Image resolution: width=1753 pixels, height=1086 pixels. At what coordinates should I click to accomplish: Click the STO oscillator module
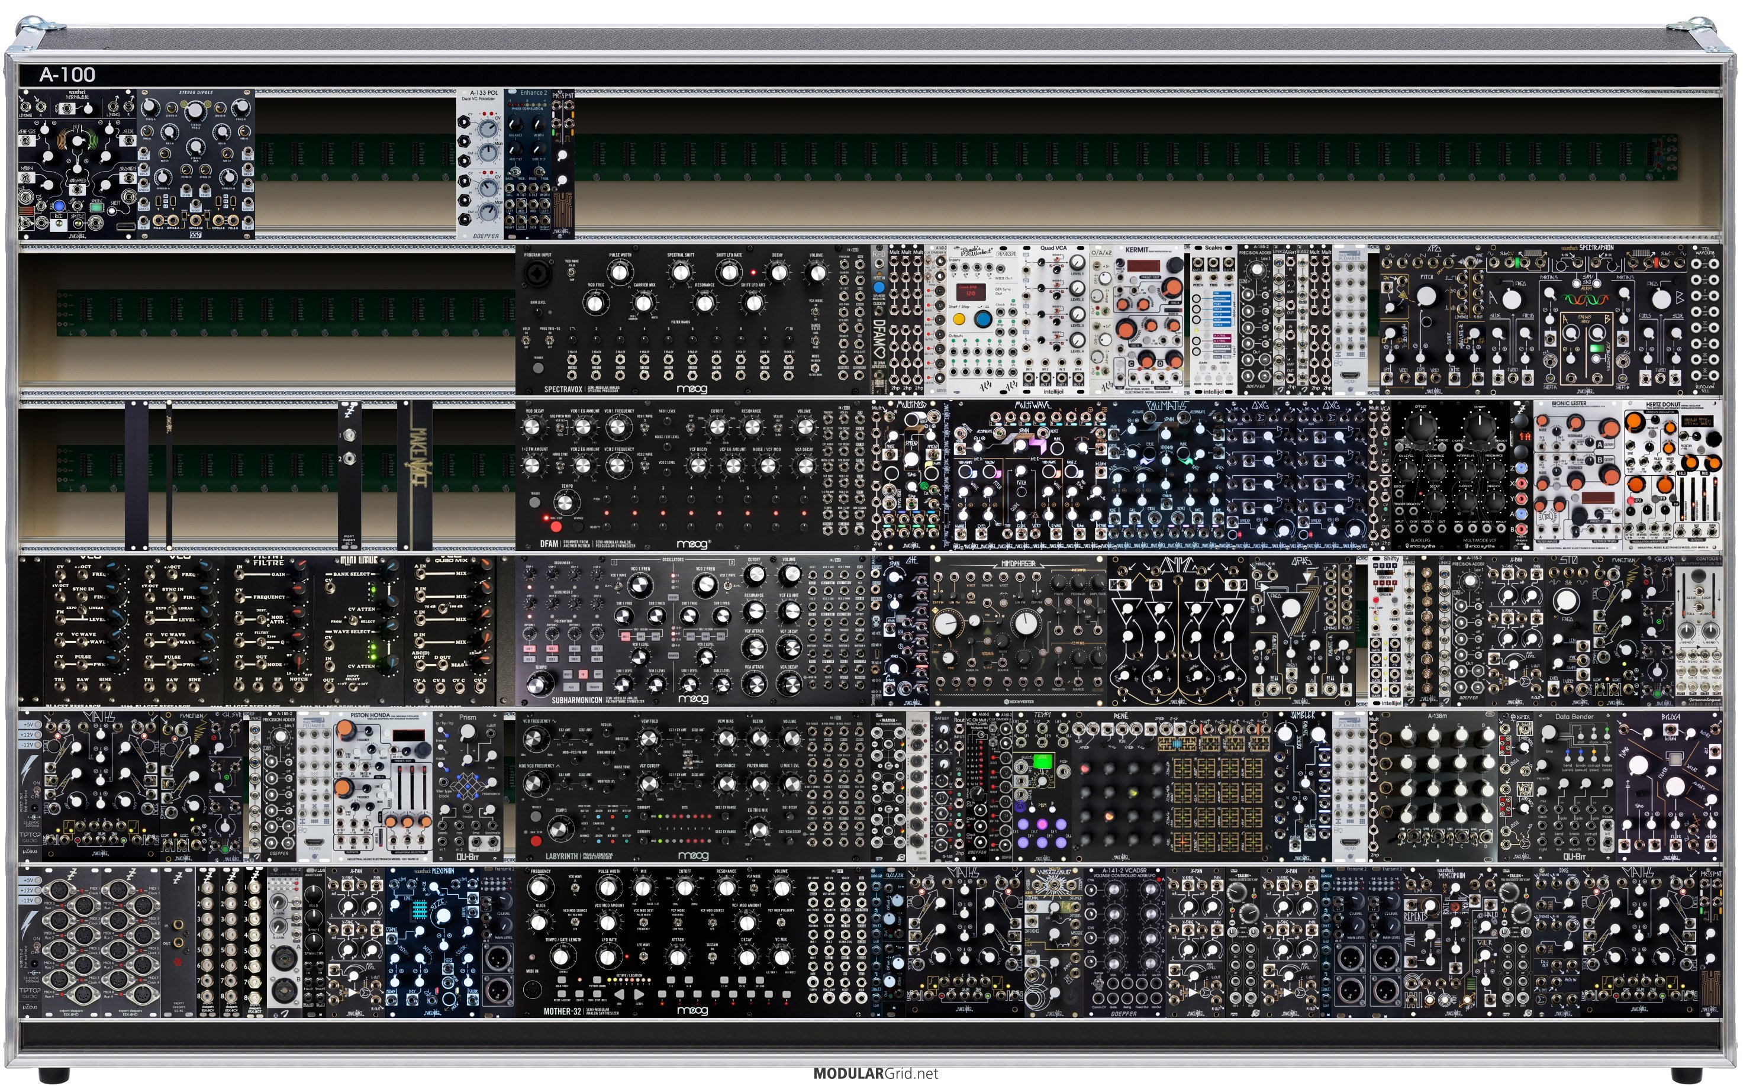(x=1568, y=631)
